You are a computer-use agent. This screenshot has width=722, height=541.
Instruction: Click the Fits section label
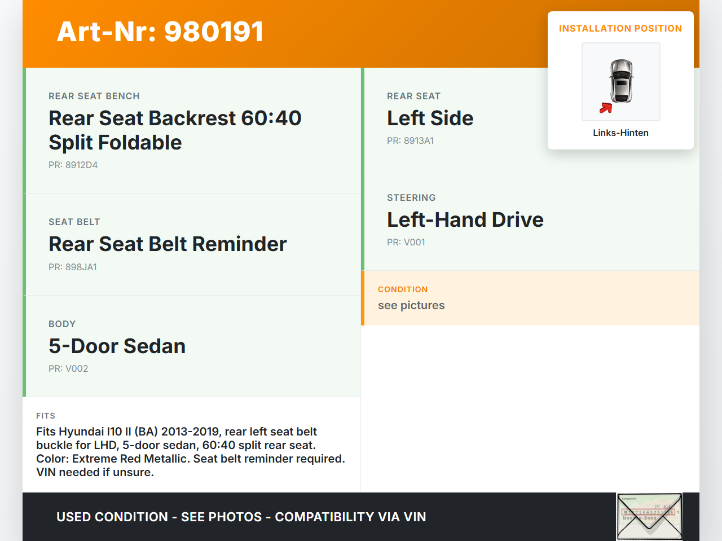(46, 416)
